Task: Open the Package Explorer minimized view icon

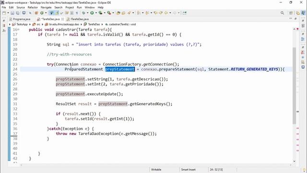Action: click(x=4, y=25)
